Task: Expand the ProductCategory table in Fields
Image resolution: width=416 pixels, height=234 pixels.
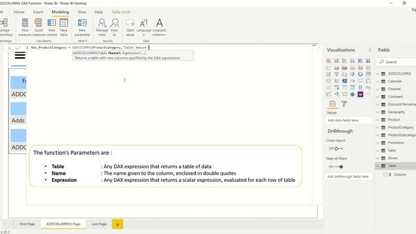Action: point(378,127)
